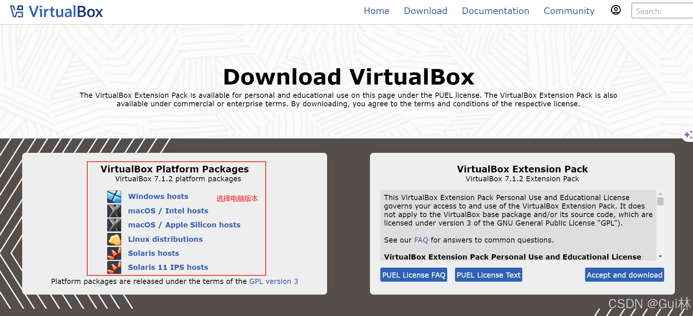Click the license box scroll up arrow
Viewport: 693px width, 316px height.
pos(660,194)
